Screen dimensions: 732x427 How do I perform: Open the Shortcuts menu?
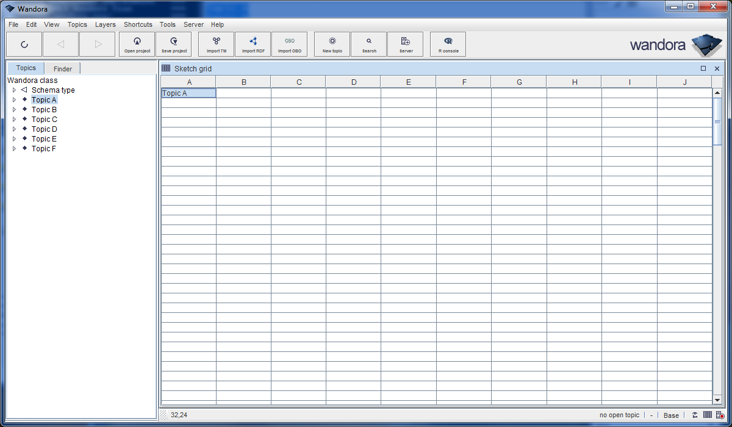(x=138, y=24)
